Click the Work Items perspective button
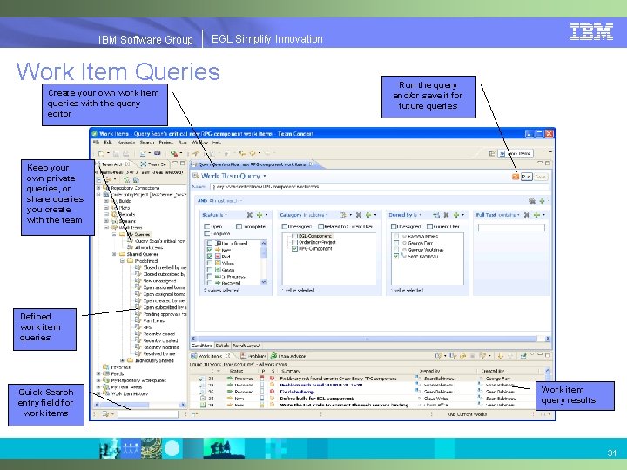This screenshot has height=470, width=627. pos(516,153)
